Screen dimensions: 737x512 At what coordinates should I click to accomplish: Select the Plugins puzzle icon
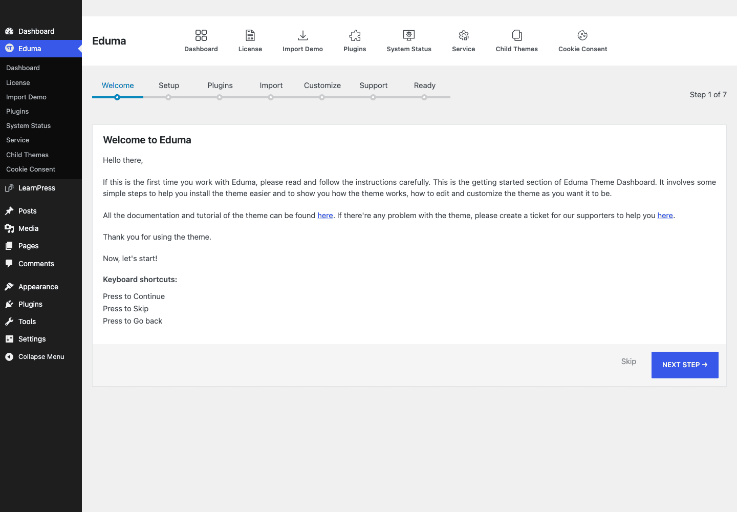point(355,35)
